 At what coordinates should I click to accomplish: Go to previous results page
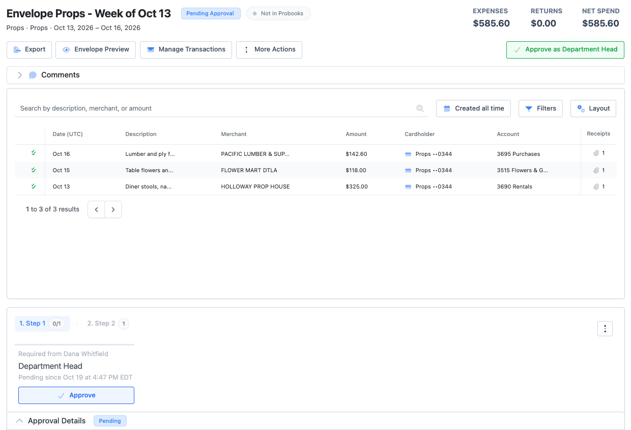[x=96, y=209]
